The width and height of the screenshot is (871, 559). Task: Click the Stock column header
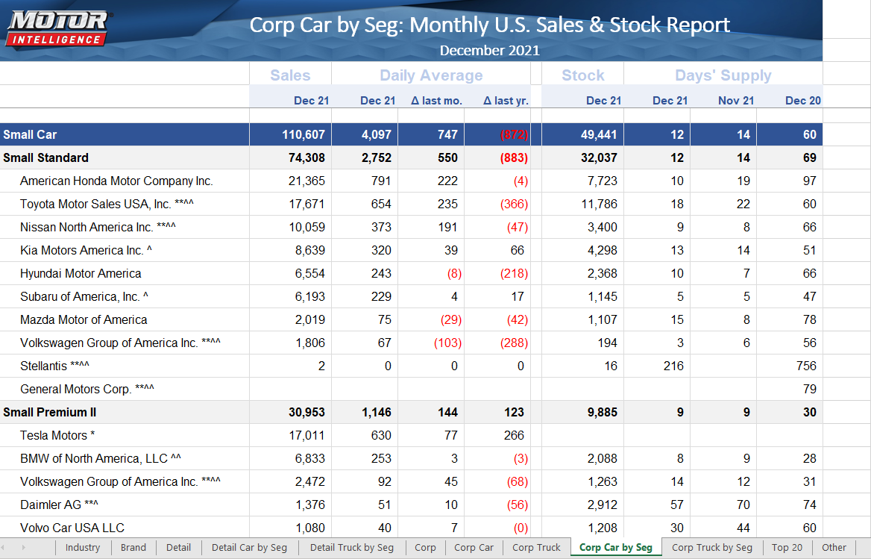pos(582,75)
